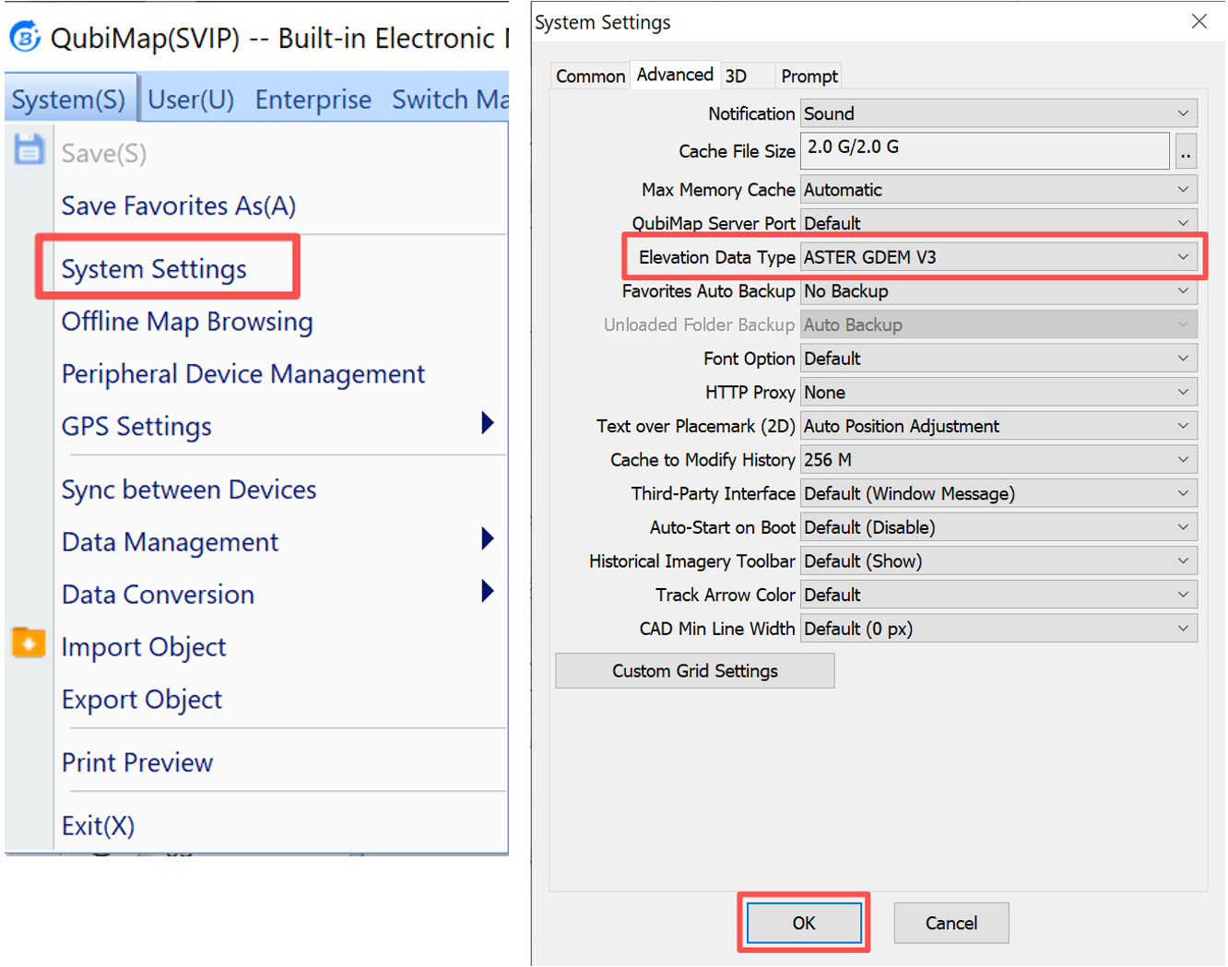
Task: Click the Cache File Size browse button
Action: 1186,151
